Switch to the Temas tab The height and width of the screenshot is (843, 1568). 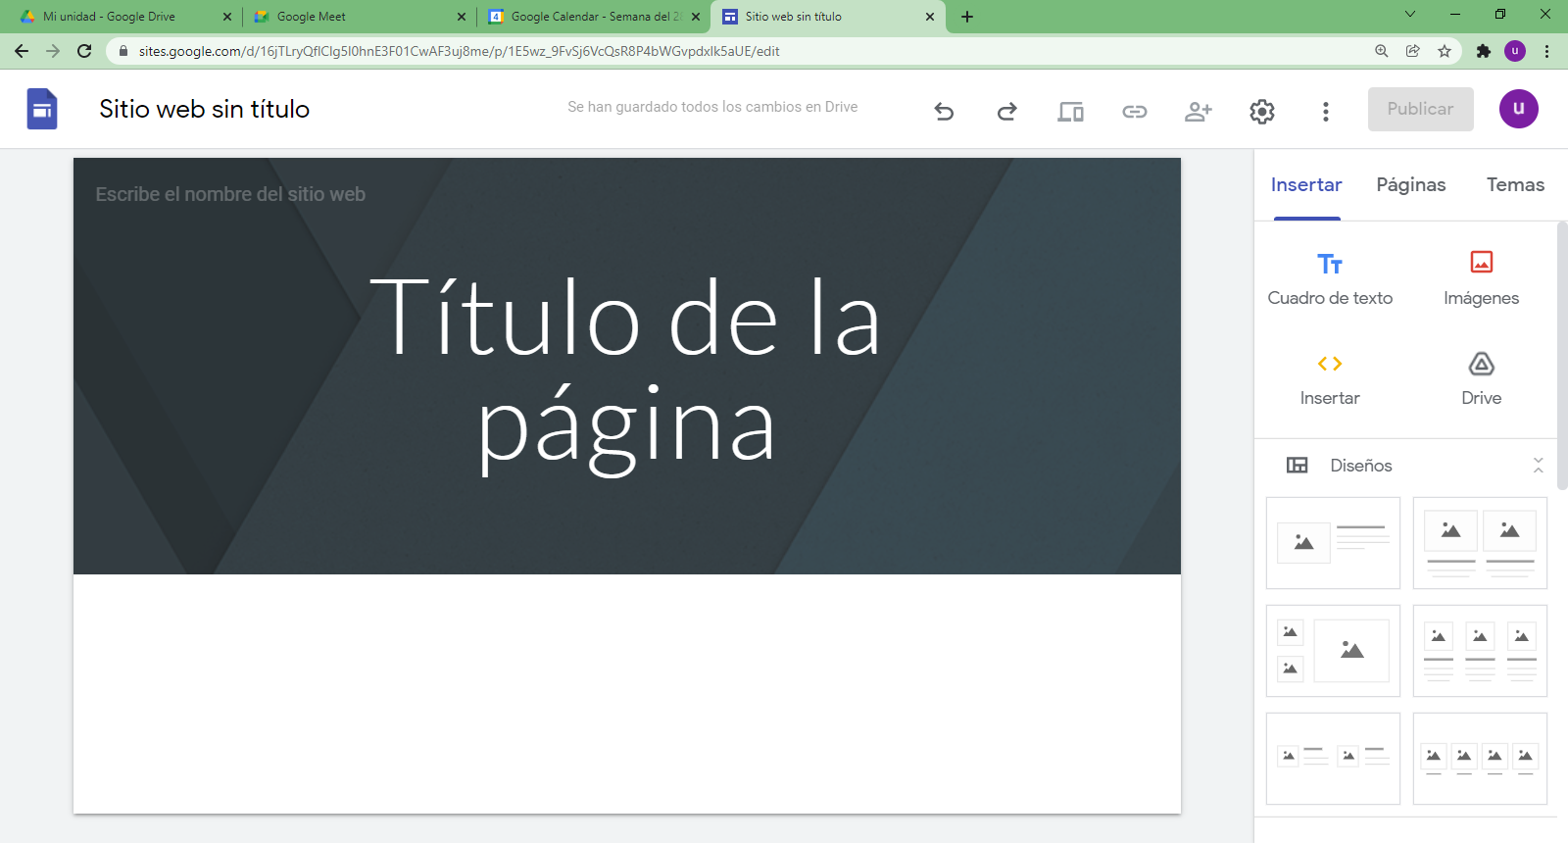pyautogui.click(x=1515, y=185)
